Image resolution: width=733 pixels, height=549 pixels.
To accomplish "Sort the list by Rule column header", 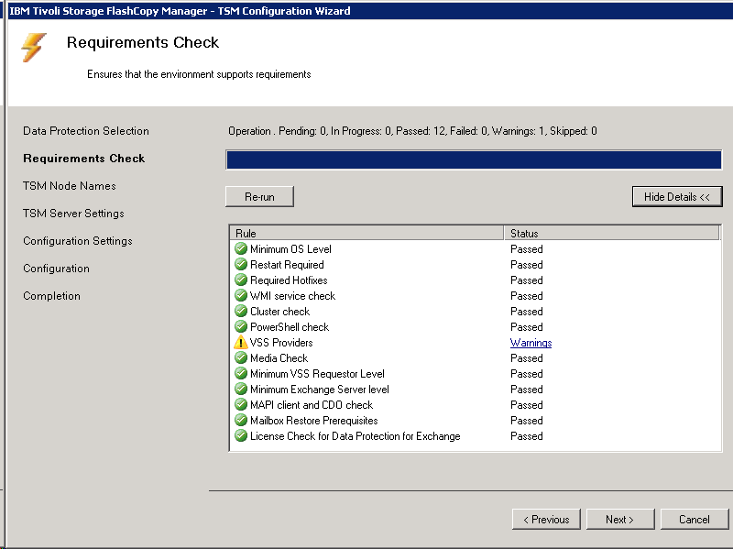I will (366, 234).
